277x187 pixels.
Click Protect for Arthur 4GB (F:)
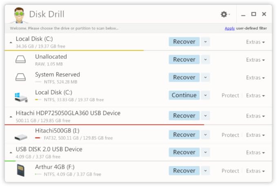[230, 171]
